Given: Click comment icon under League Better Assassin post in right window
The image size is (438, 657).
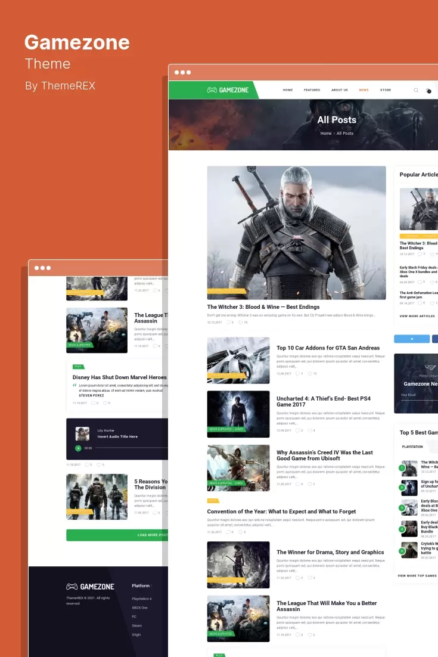Looking at the screenshot, I should [x=298, y=635].
